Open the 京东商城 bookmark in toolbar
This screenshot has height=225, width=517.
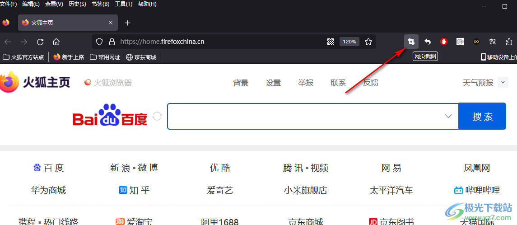pyautogui.click(x=141, y=57)
